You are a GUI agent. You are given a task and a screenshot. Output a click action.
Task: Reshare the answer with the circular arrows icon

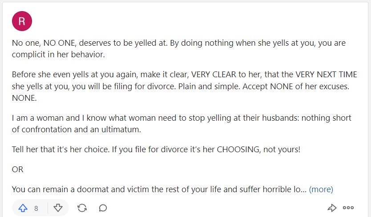click(82, 208)
